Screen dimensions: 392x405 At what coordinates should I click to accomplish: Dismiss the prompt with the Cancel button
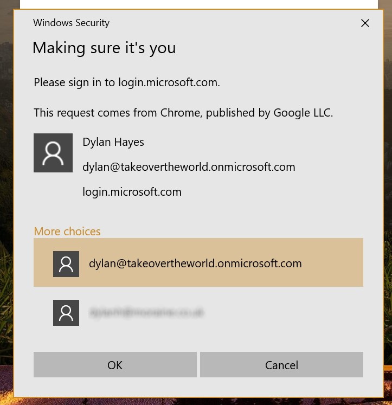281,364
